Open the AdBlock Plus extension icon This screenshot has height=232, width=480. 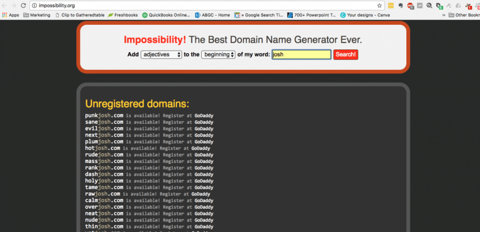[410, 6]
